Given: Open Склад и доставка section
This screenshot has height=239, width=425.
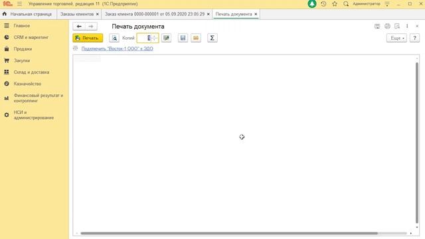Looking at the screenshot, I should point(31,72).
